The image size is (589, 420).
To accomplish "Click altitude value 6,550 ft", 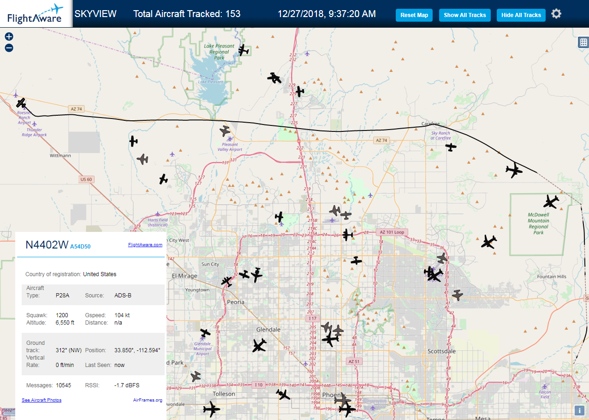I will point(65,323).
